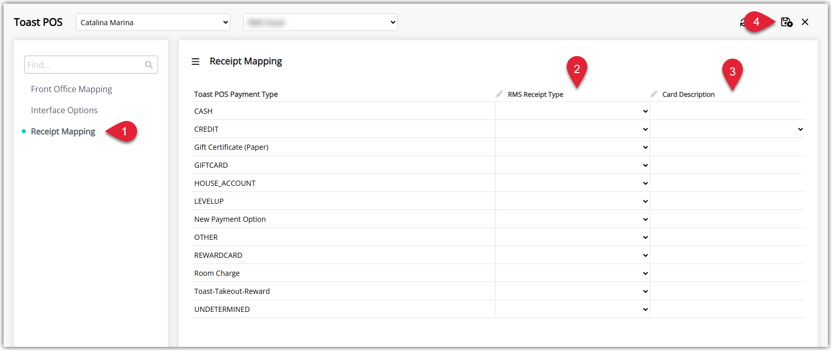The image size is (832, 351).
Task: Click the Toast-Takeout-Reward label
Action: click(x=232, y=291)
